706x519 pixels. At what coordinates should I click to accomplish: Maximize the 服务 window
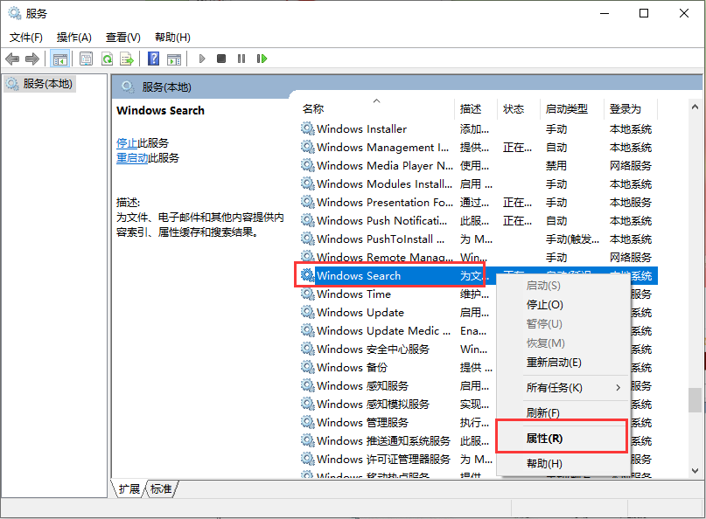[644, 13]
